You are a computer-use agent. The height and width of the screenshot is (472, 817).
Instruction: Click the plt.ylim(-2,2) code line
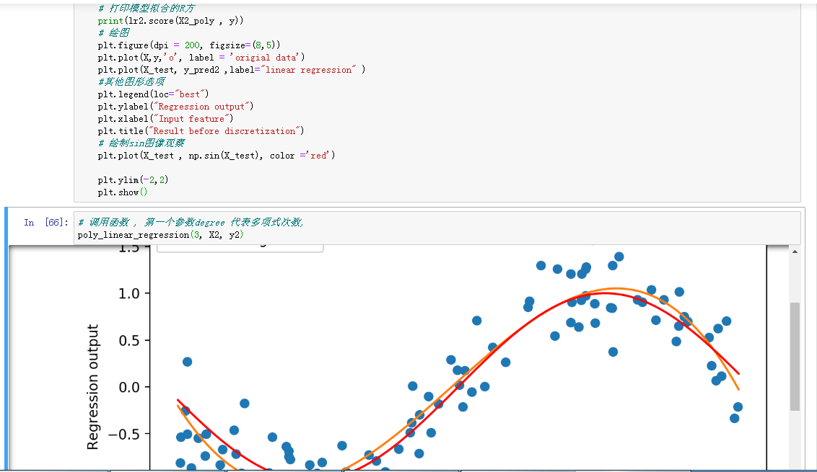[x=133, y=179]
